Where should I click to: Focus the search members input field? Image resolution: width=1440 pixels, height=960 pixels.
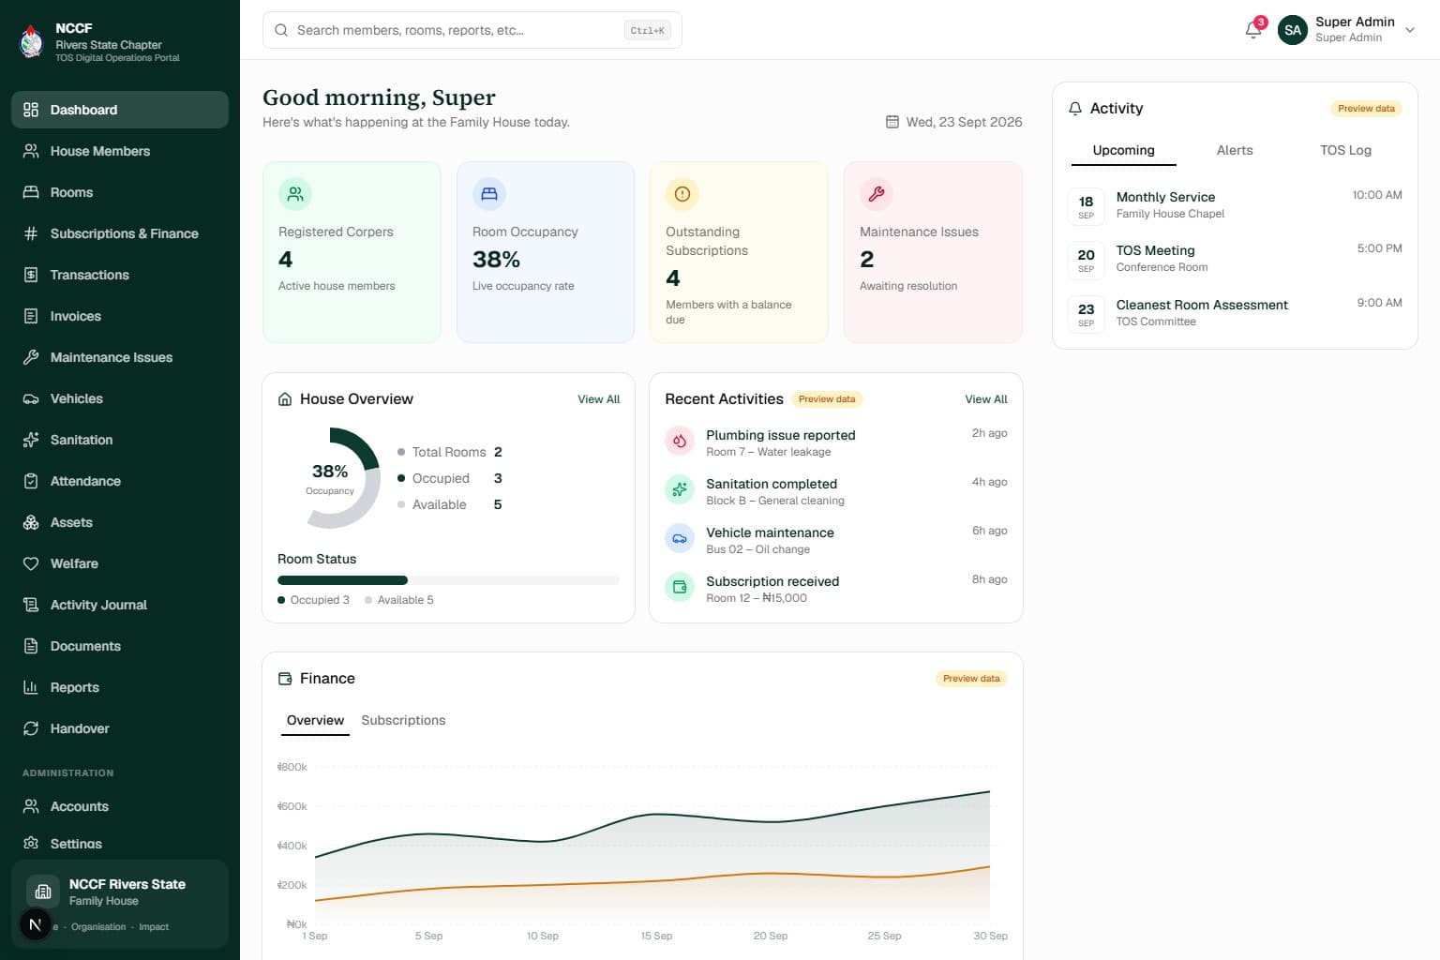(472, 30)
